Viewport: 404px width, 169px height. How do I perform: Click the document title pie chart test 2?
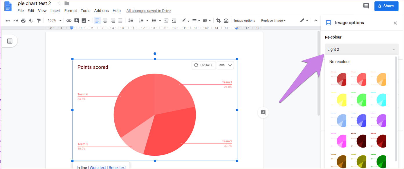click(34, 3)
